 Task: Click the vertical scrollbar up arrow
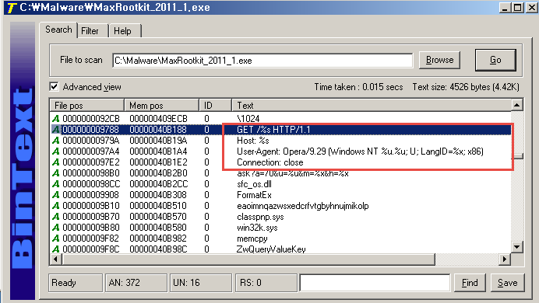tap(516, 105)
